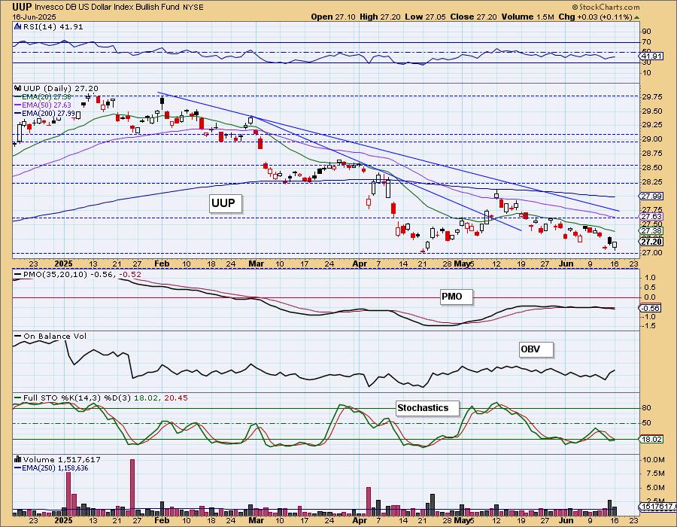Click the -0.56 PMO value tag on right axis
Viewport: 677px width, 527px height.
pos(649,308)
